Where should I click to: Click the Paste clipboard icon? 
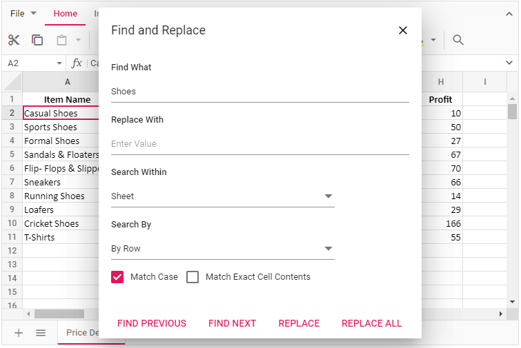point(61,40)
